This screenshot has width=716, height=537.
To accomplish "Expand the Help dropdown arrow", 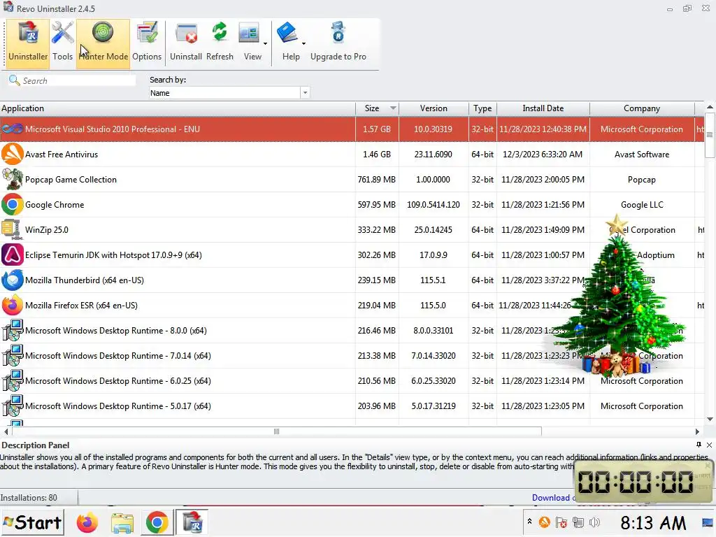I will click(303, 44).
